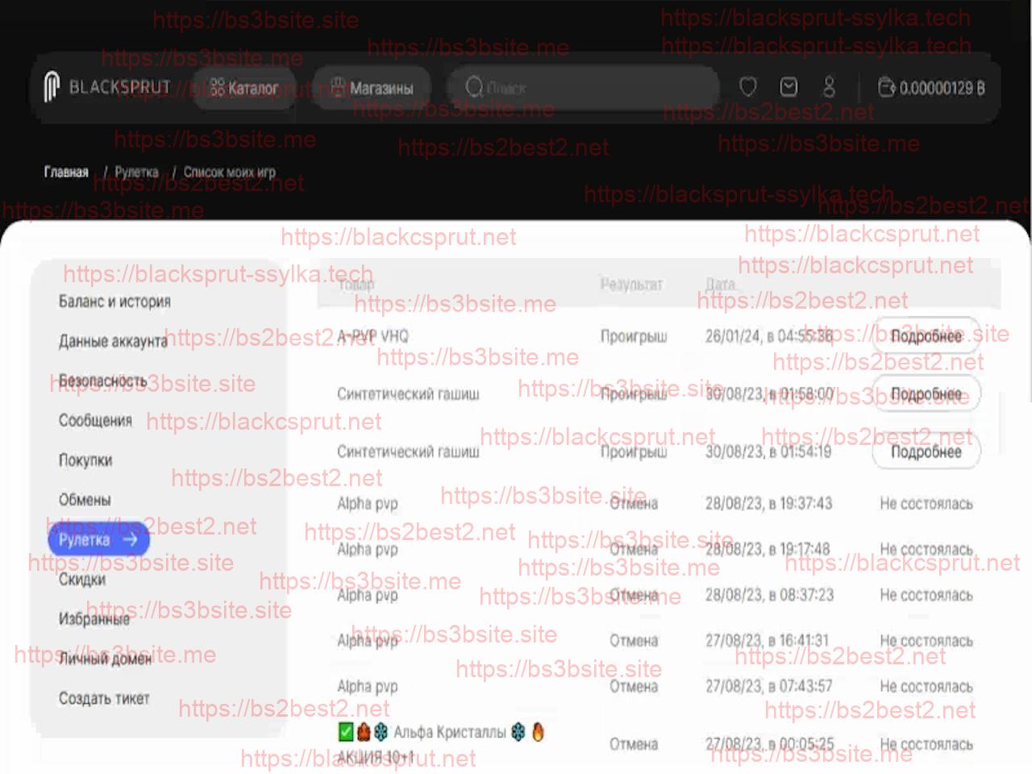Open Избранные in sidebar
Screen dimensions: 1032x774
click(94, 619)
